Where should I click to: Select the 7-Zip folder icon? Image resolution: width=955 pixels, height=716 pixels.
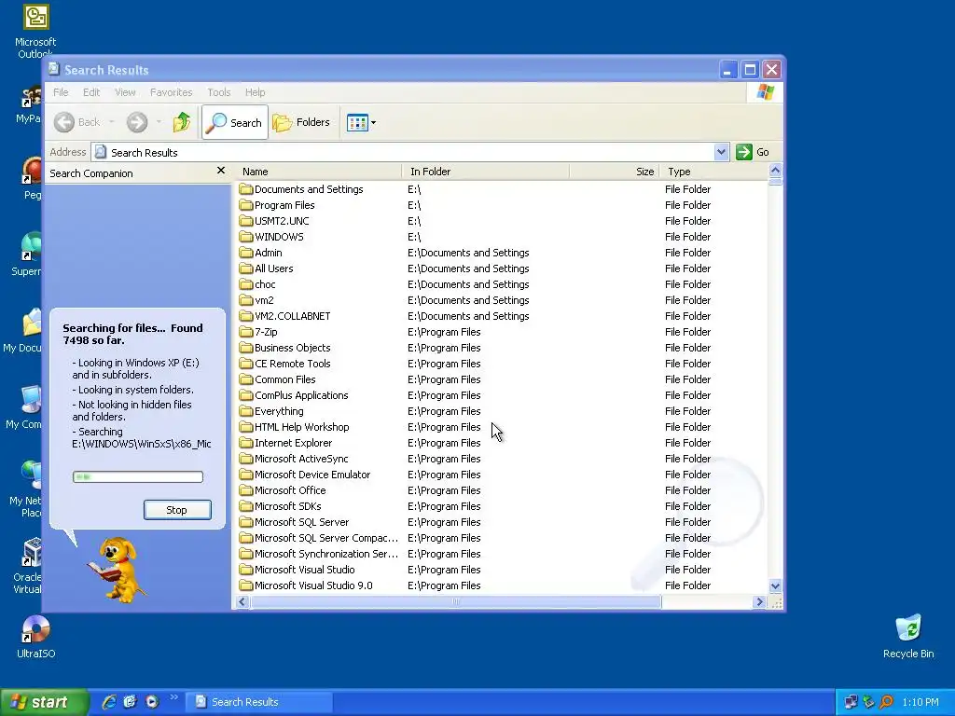pos(246,332)
